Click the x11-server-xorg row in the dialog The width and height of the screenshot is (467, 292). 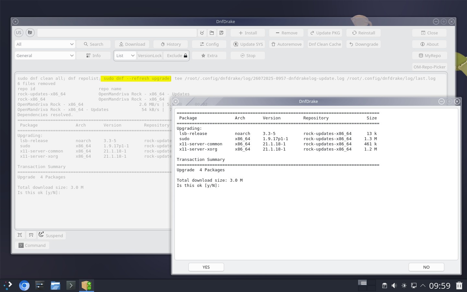pyautogui.click(x=278, y=149)
